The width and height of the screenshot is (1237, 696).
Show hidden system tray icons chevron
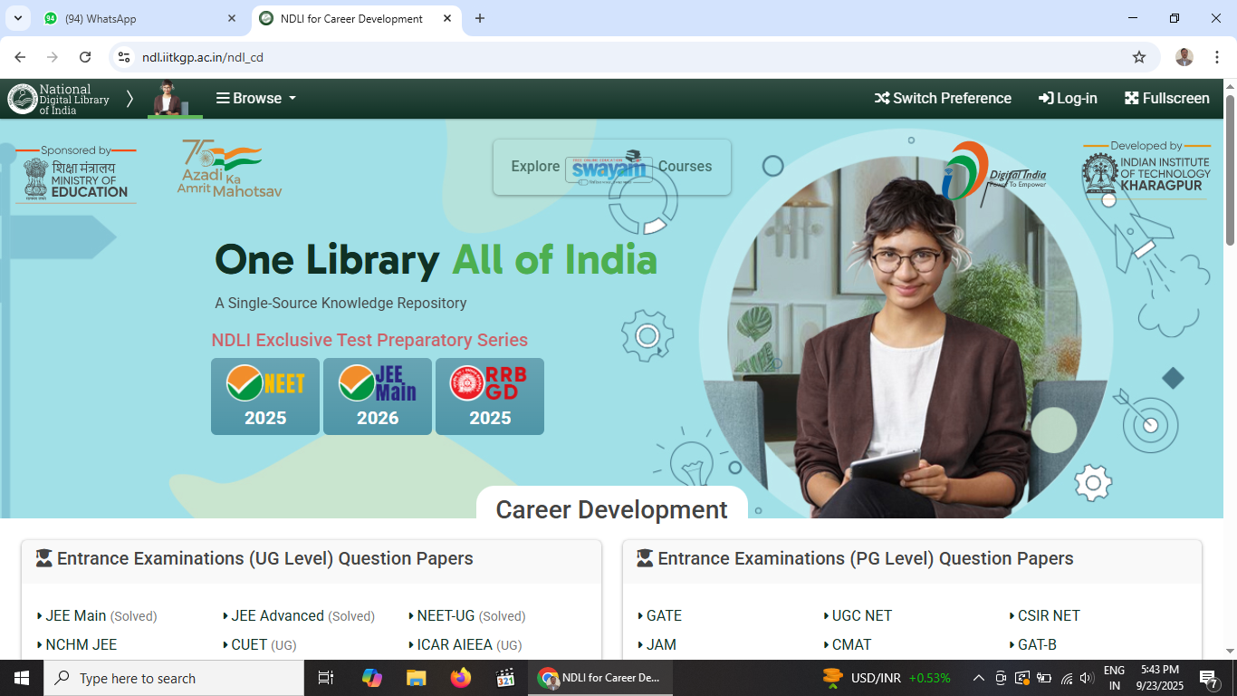point(978,678)
